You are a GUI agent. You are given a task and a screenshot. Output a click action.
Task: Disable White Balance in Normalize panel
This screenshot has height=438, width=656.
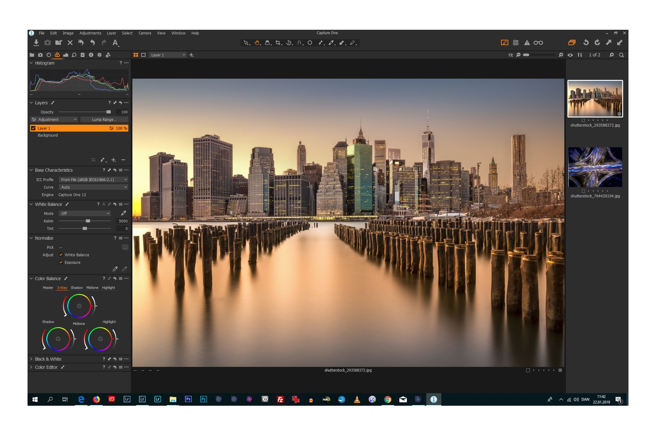coord(61,255)
